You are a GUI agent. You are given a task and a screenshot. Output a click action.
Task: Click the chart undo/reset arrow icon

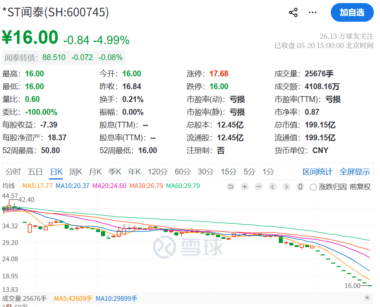(x=231, y=187)
